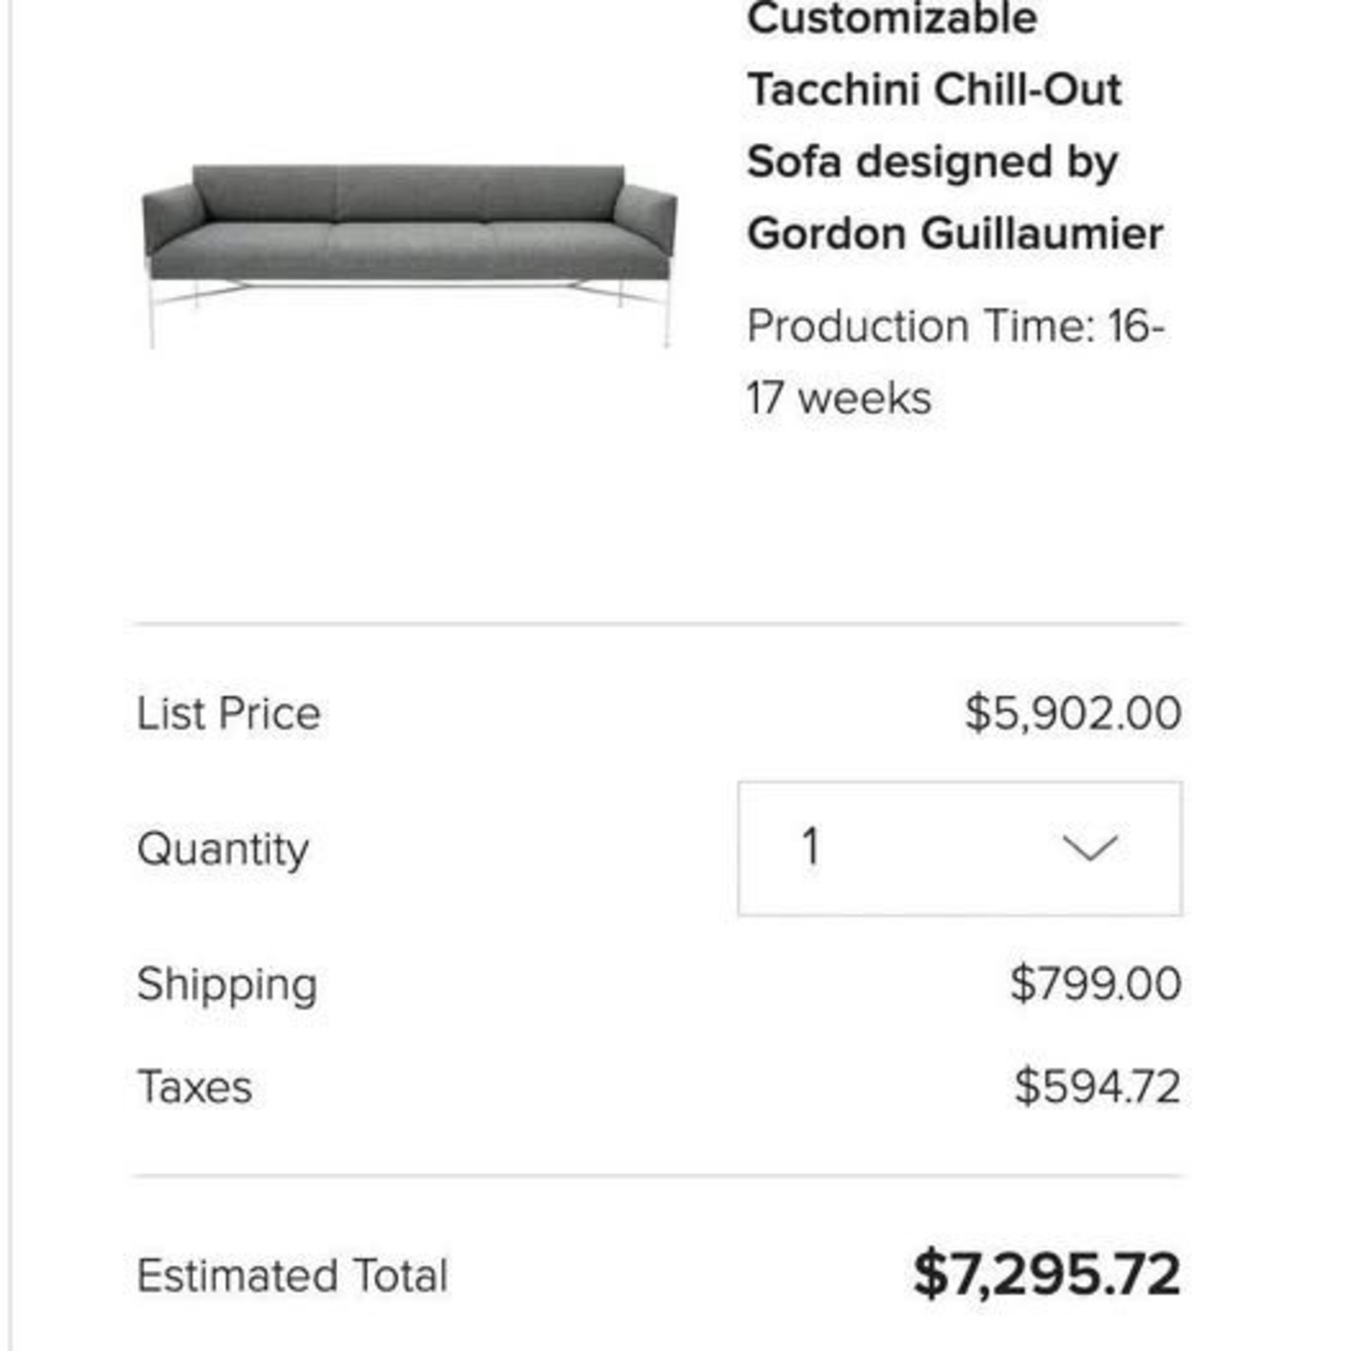Click the List Price label
The image size is (1351, 1351).
(229, 714)
